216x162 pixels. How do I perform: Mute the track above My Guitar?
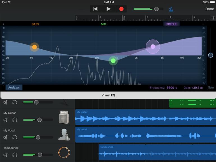(x=5, y=102)
